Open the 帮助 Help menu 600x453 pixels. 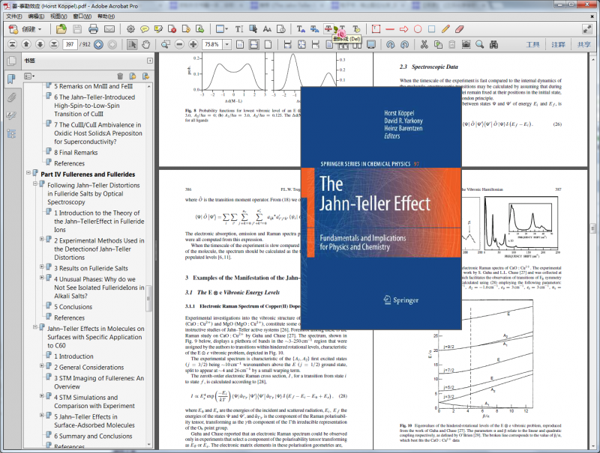[106, 16]
